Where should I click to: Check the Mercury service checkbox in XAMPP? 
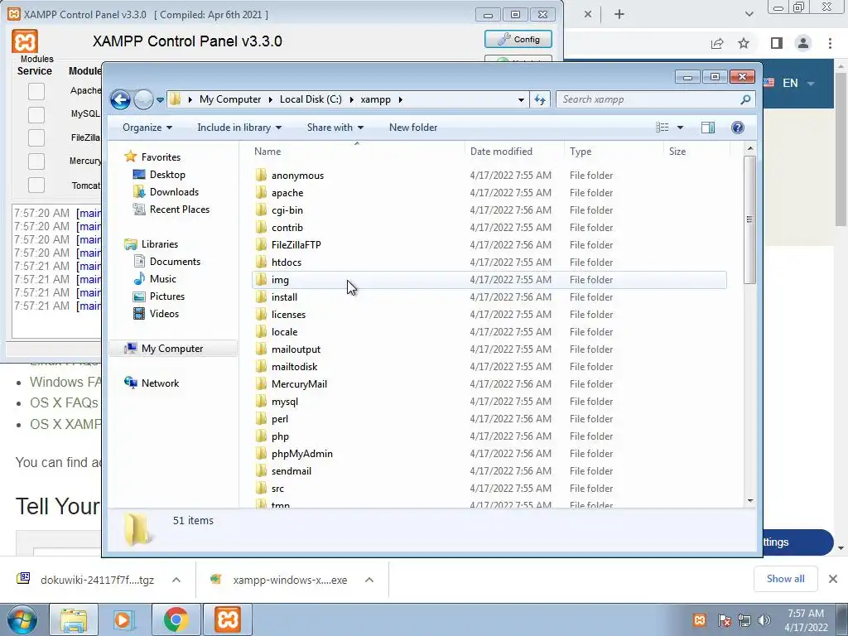tap(36, 161)
